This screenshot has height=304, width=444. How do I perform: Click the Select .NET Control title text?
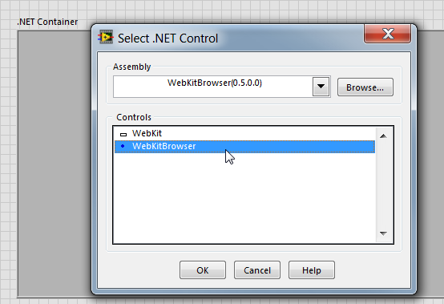168,39
